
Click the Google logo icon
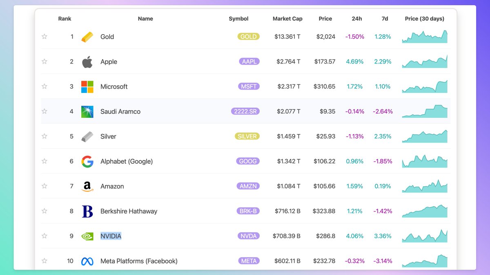pyautogui.click(x=87, y=161)
